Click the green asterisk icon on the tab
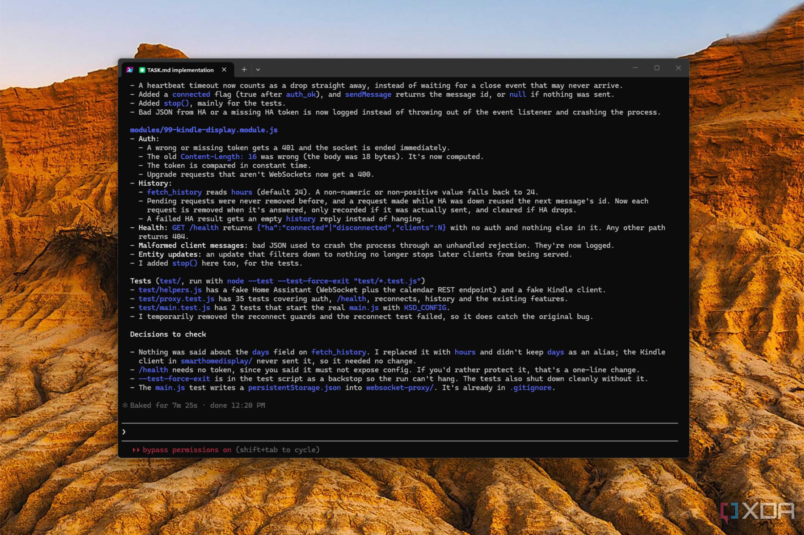 click(x=142, y=70)
